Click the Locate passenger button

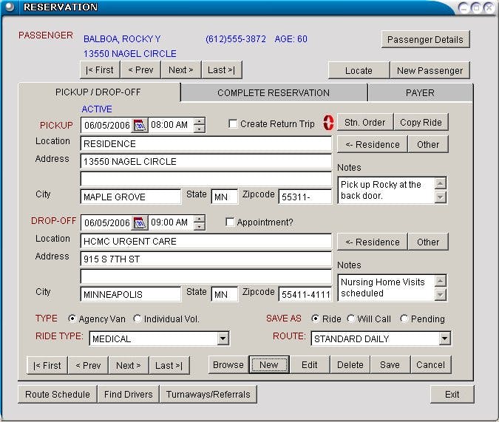(x=359, y=70)
